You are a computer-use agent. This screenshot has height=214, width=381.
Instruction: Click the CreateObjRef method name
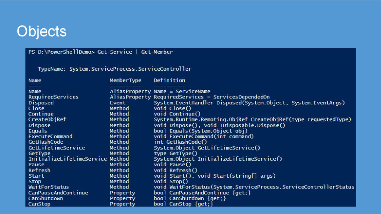pos(47,120)
